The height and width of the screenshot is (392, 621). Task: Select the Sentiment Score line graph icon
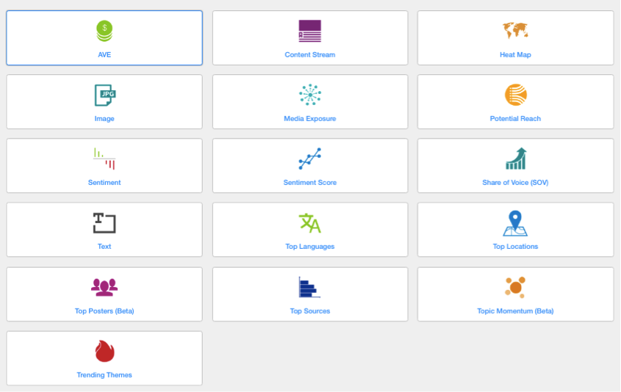[309, 159]
